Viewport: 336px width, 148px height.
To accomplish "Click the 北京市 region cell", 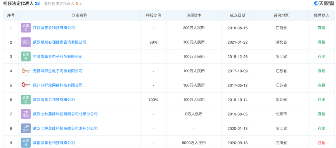I will coord(281,114).
